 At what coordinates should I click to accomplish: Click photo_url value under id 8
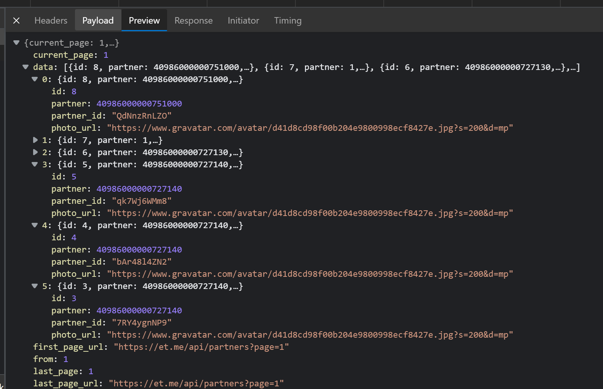(x=310, y=128)
